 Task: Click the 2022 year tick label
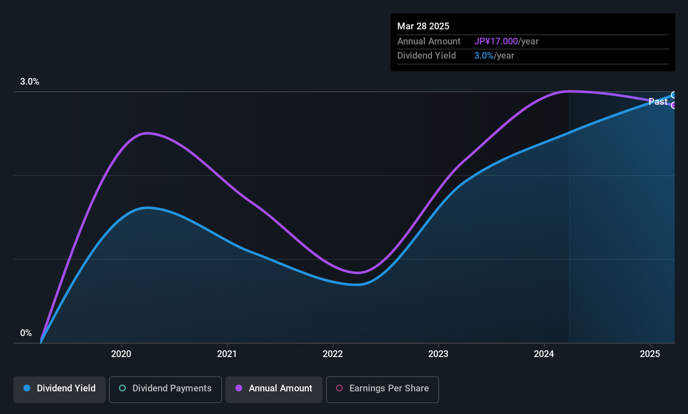(333, 354)
